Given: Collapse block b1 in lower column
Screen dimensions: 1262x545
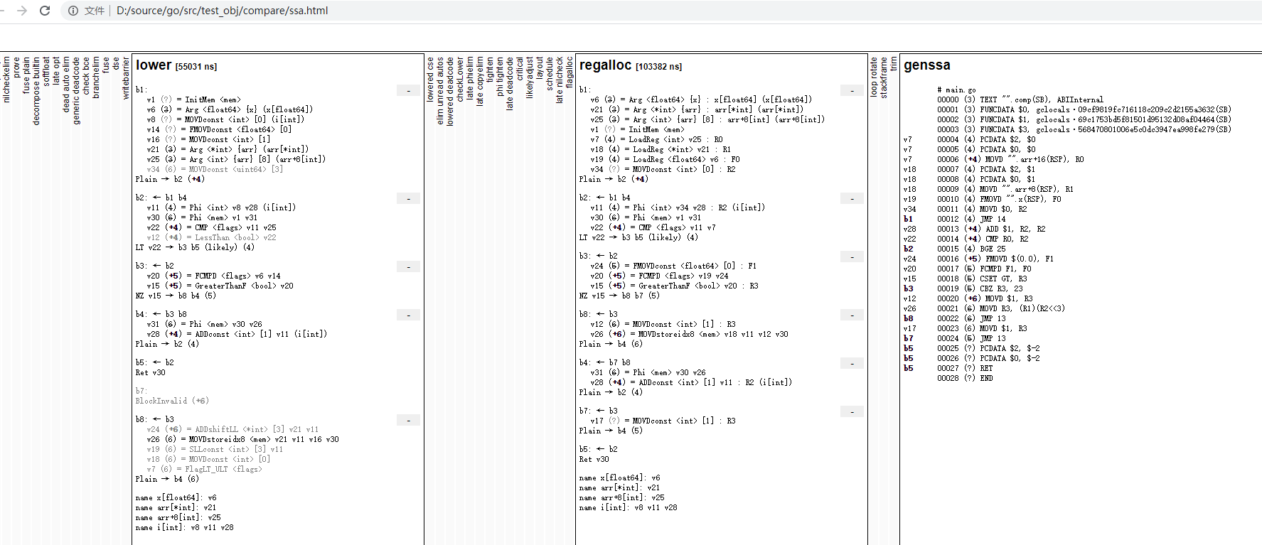Looking at the screenshot, I should pyautogui.click(x=408, y=90).
